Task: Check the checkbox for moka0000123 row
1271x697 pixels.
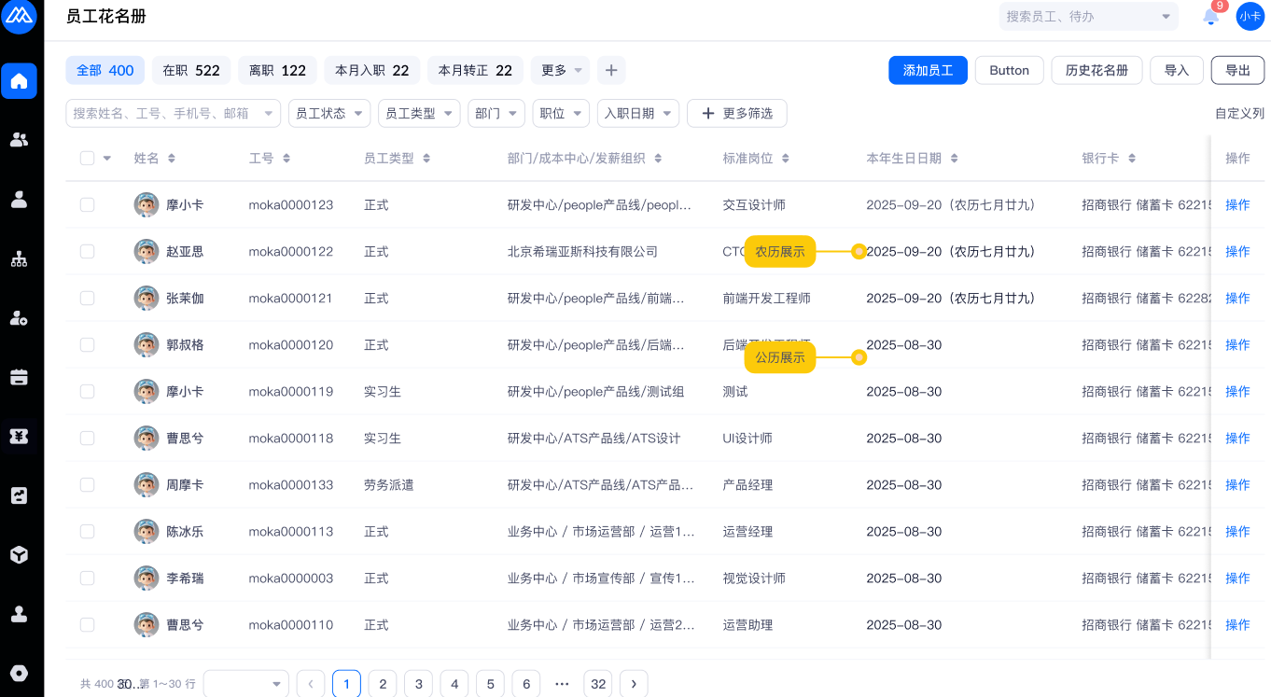Action: pyautogui.click(x=88, y=205)
